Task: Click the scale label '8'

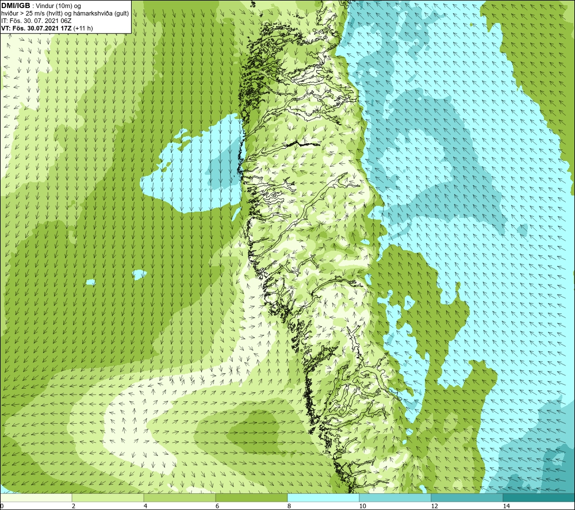Action: (289, 506)
